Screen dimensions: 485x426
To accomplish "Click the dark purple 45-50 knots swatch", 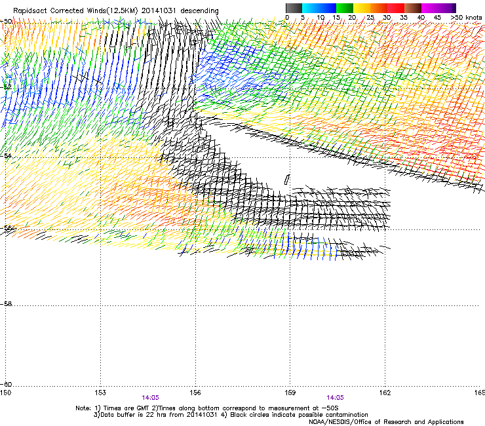I will [447, 8].
